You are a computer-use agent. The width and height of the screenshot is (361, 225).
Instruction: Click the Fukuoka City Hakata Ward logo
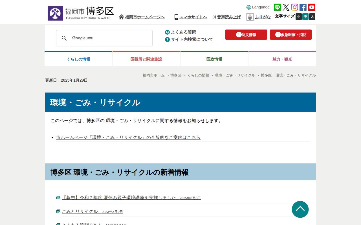click(81, 13)
